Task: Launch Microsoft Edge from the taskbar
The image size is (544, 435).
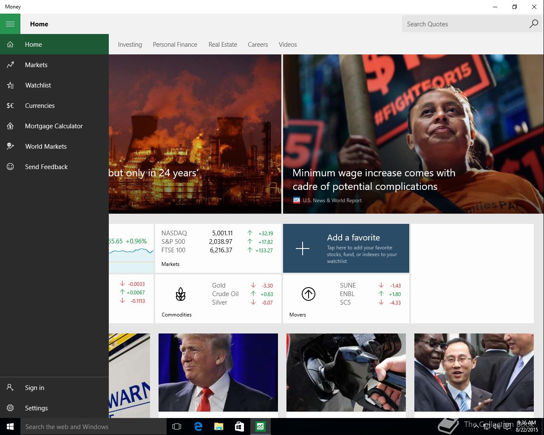Action: pyautogui.click(x=198, y=427)
